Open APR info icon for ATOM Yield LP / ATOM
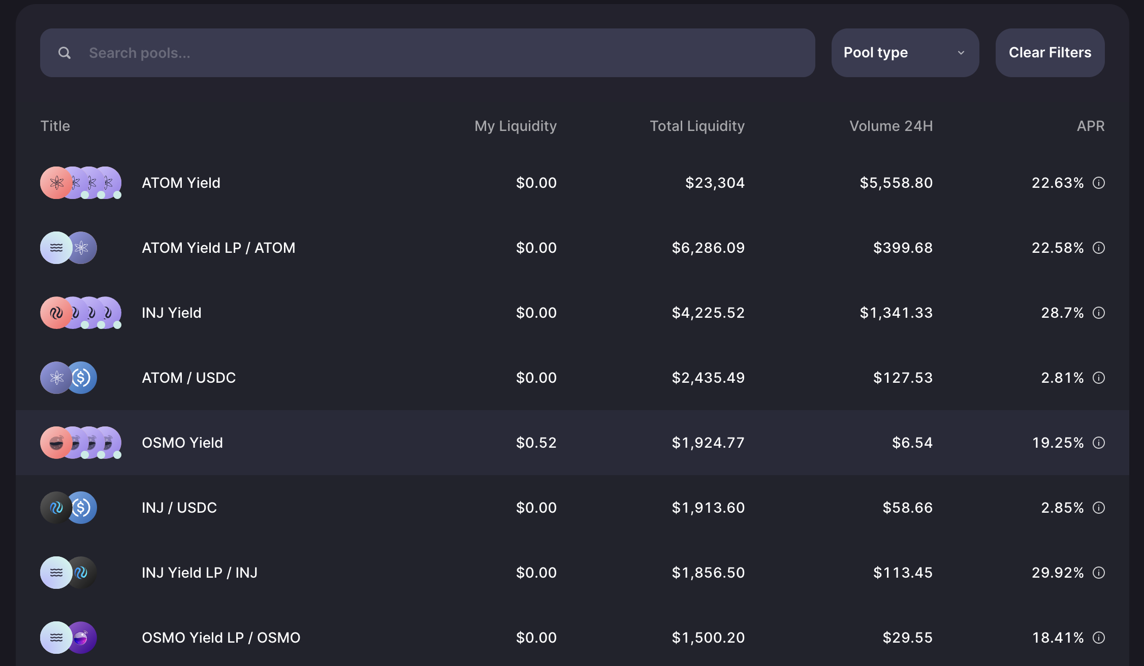The width and height of the screenshot is (1144, 666). click(1099, 248)
